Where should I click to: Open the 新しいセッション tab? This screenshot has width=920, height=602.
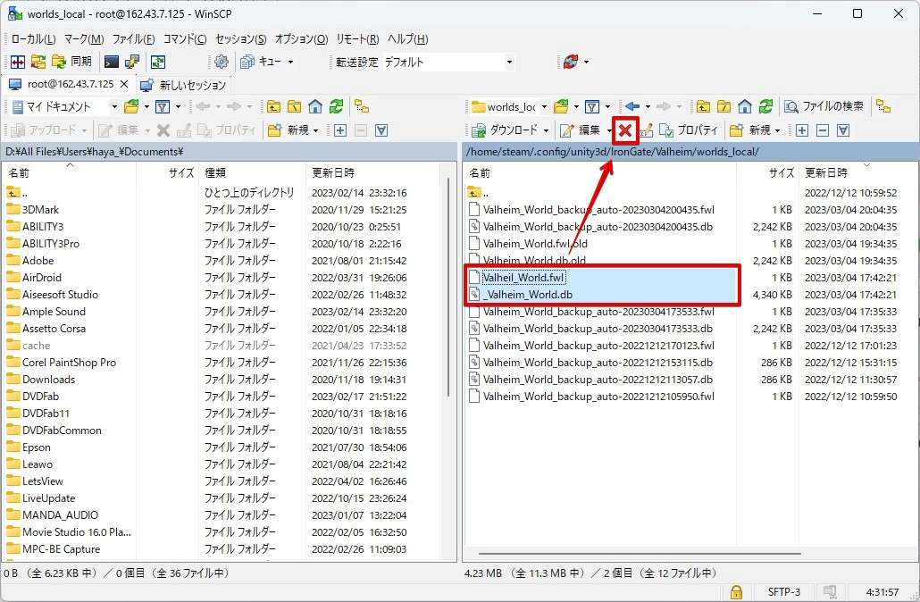[x=184, y=85]
